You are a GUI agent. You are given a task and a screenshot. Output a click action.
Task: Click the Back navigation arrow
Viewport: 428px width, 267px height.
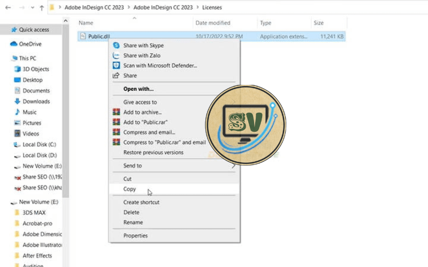(x=8, y=7)
